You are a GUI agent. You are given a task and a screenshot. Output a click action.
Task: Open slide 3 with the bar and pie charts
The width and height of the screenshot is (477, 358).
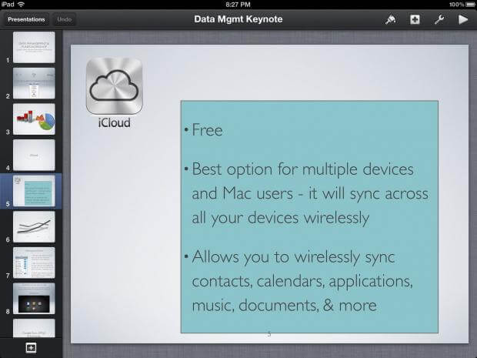(x=34, y=119)
